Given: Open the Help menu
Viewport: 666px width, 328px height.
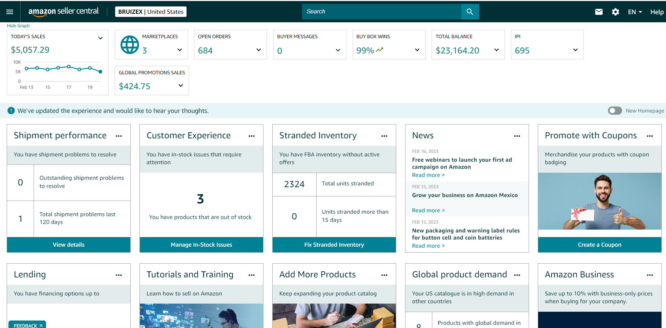Looking at the screenshot, I should tap(657, 12).
